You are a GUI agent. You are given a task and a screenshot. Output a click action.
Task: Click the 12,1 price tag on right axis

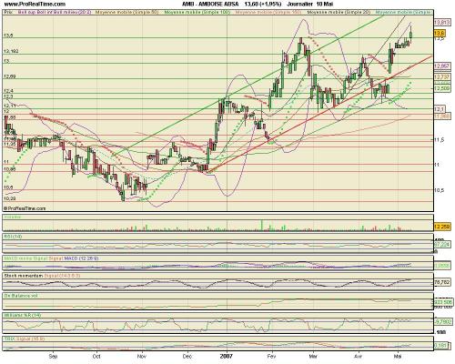[440, 109]
